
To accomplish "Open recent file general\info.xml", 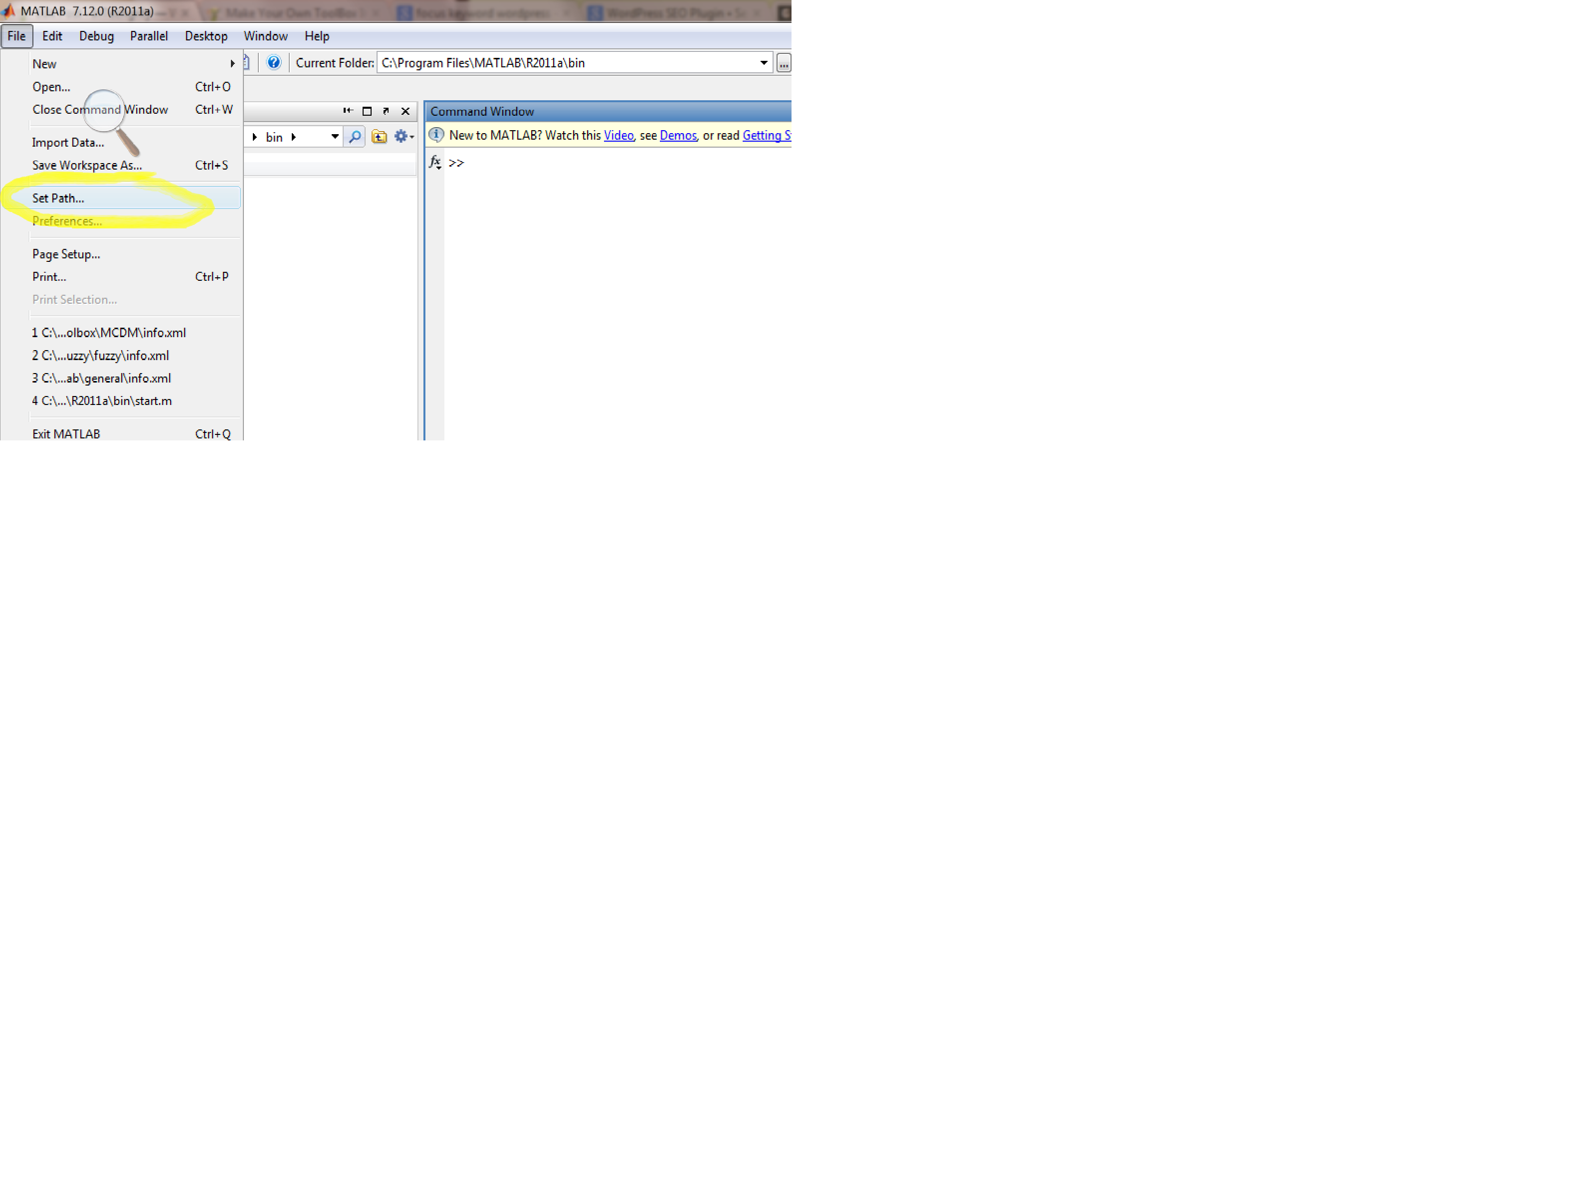I will pyautogui.click(x=134, y=378).
